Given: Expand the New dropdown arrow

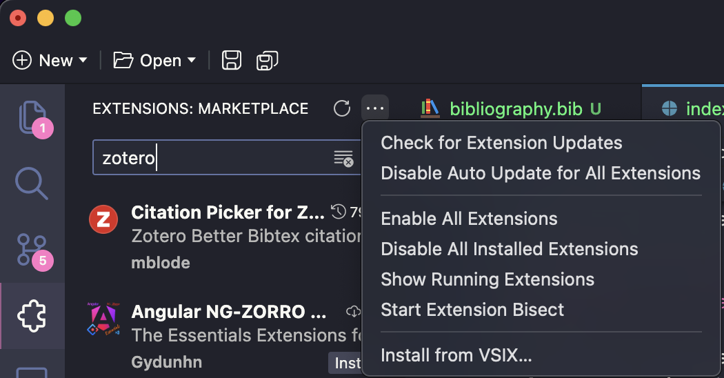Looking at the screenshot, I should tap(83, 60).
